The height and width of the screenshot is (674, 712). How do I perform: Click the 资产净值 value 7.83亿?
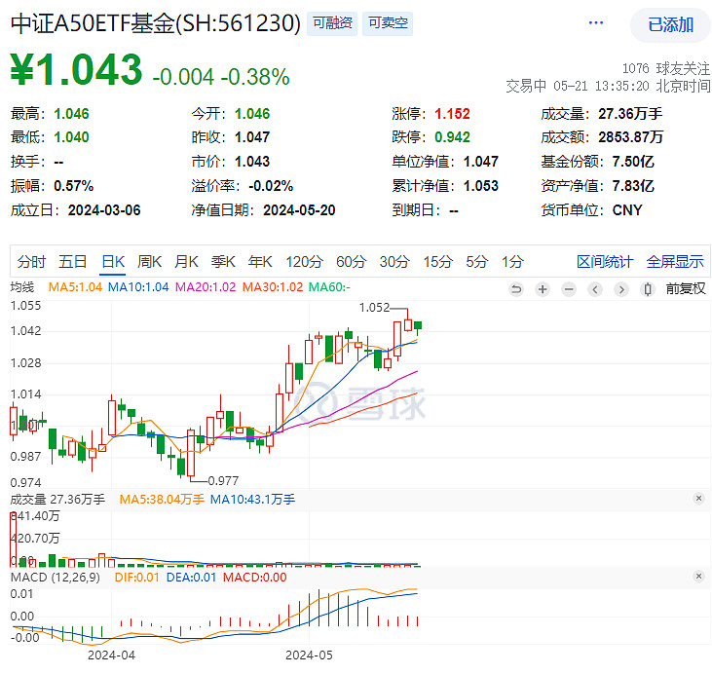pyautogui.click(x=633, y=186)
